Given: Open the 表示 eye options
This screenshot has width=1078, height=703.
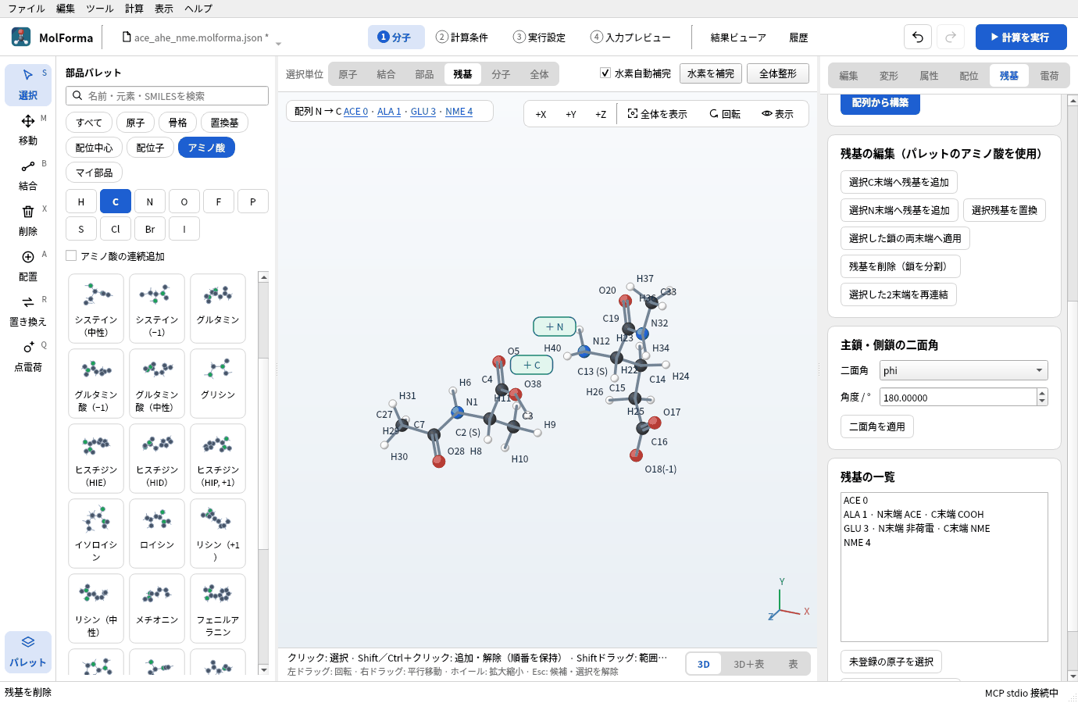Looking at the screenshot, I should click(778, 114).
